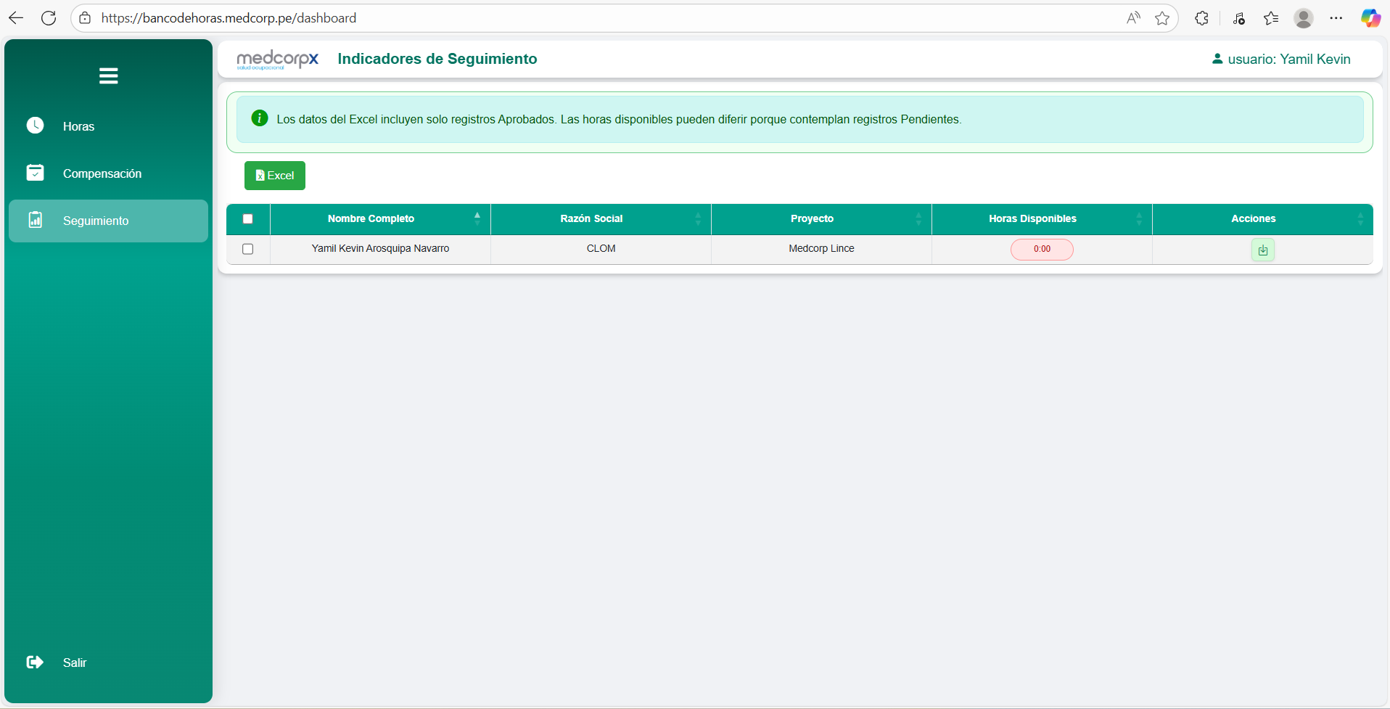Viewport: 1390px width, 709px height.
Task: Sort table by Nombre Completo column
Action: [x=371, y=218]
